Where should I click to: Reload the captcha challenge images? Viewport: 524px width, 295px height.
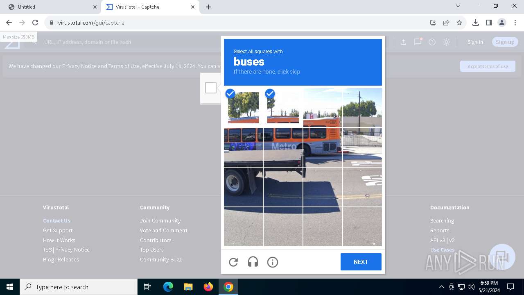pos(233,262)
